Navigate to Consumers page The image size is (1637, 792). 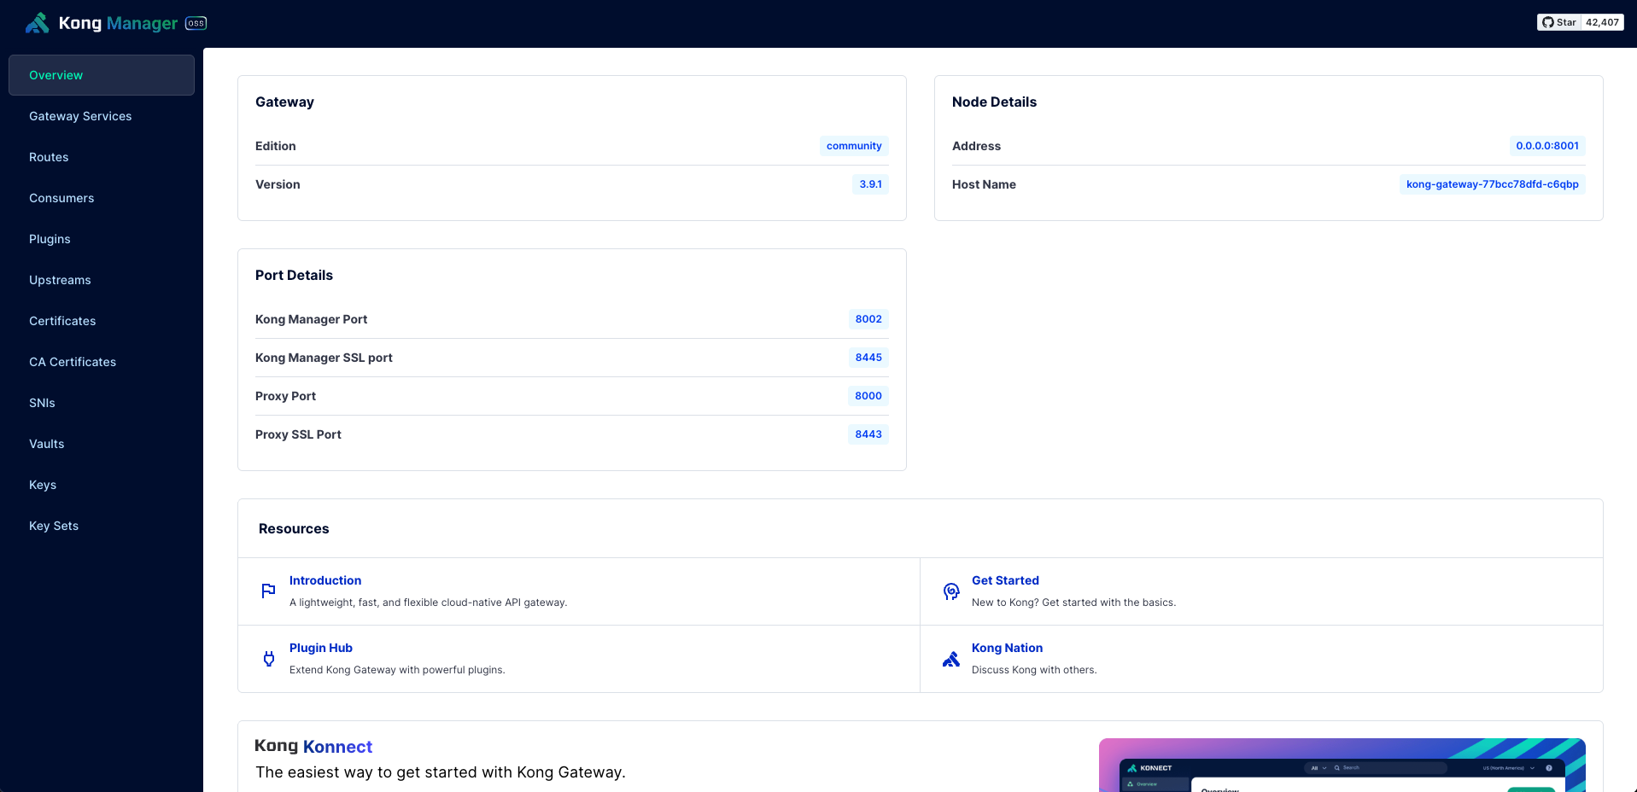(x=102, y=198)
